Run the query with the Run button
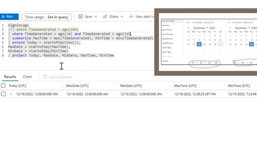Viewport: 257px width, 144px height. pyautogui.click(x=9, y=17)
